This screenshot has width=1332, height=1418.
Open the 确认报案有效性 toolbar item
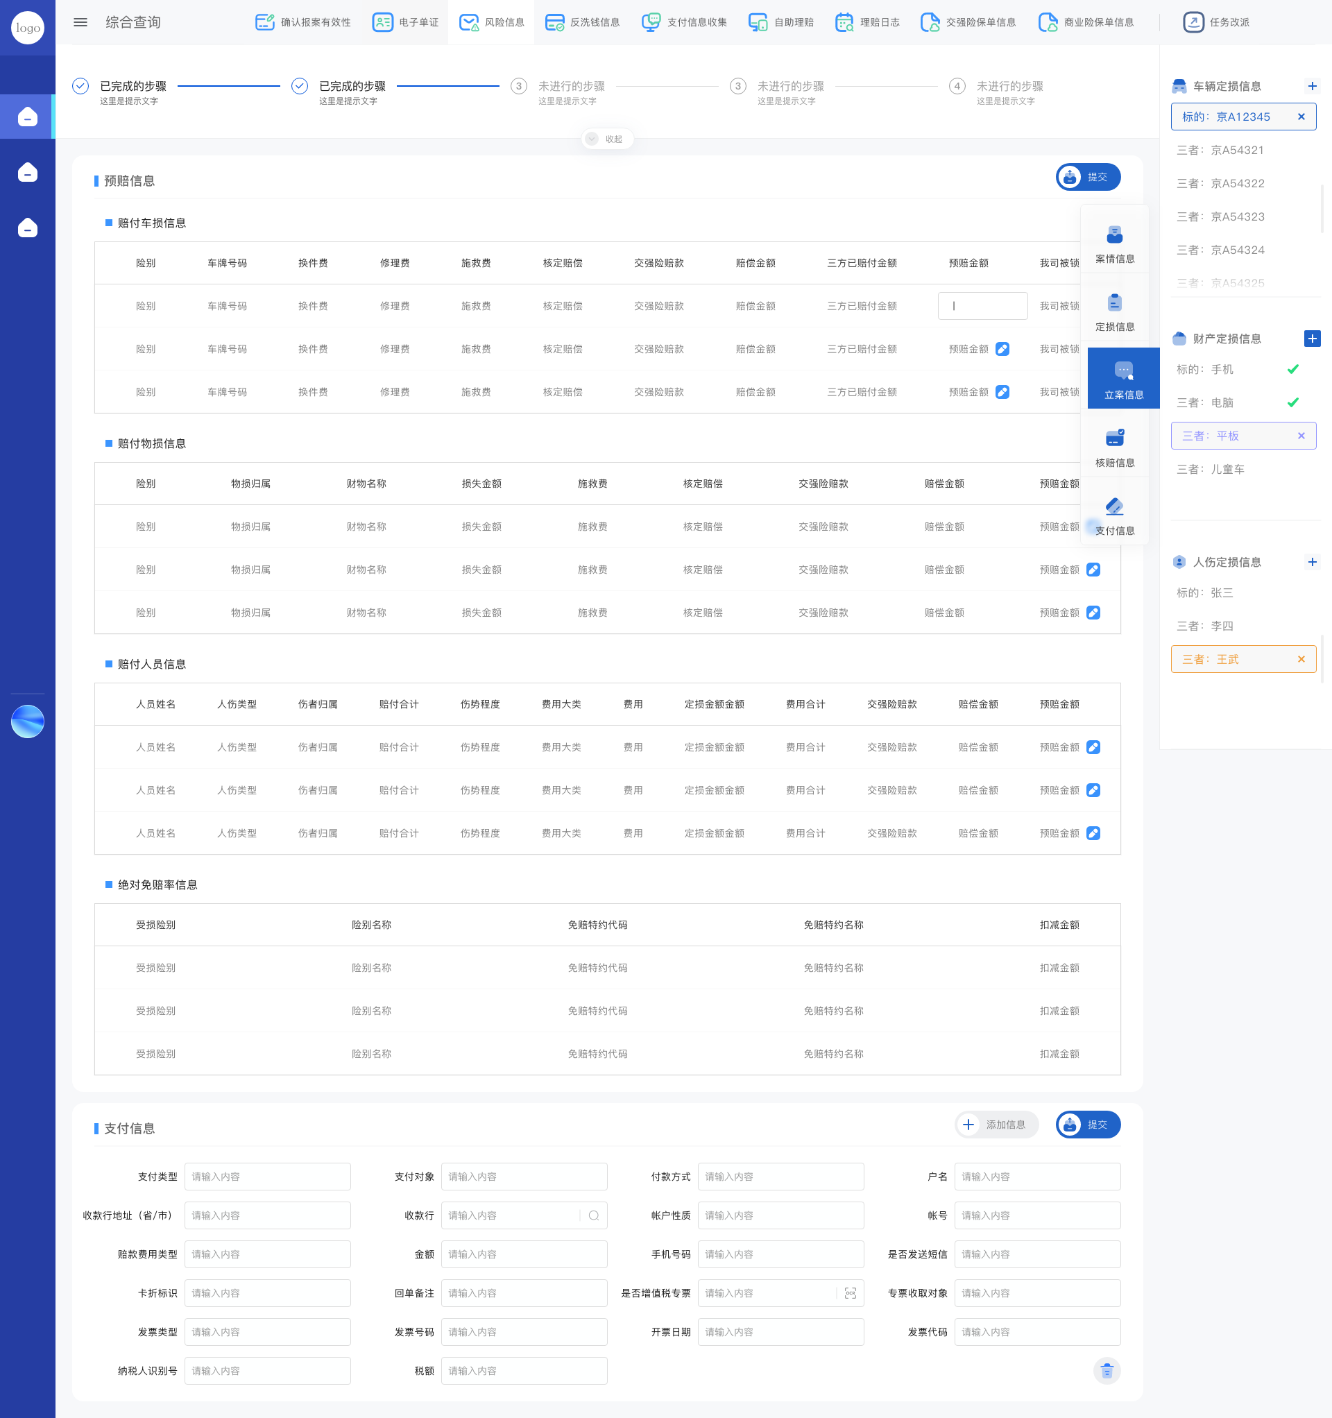point(303,22)
